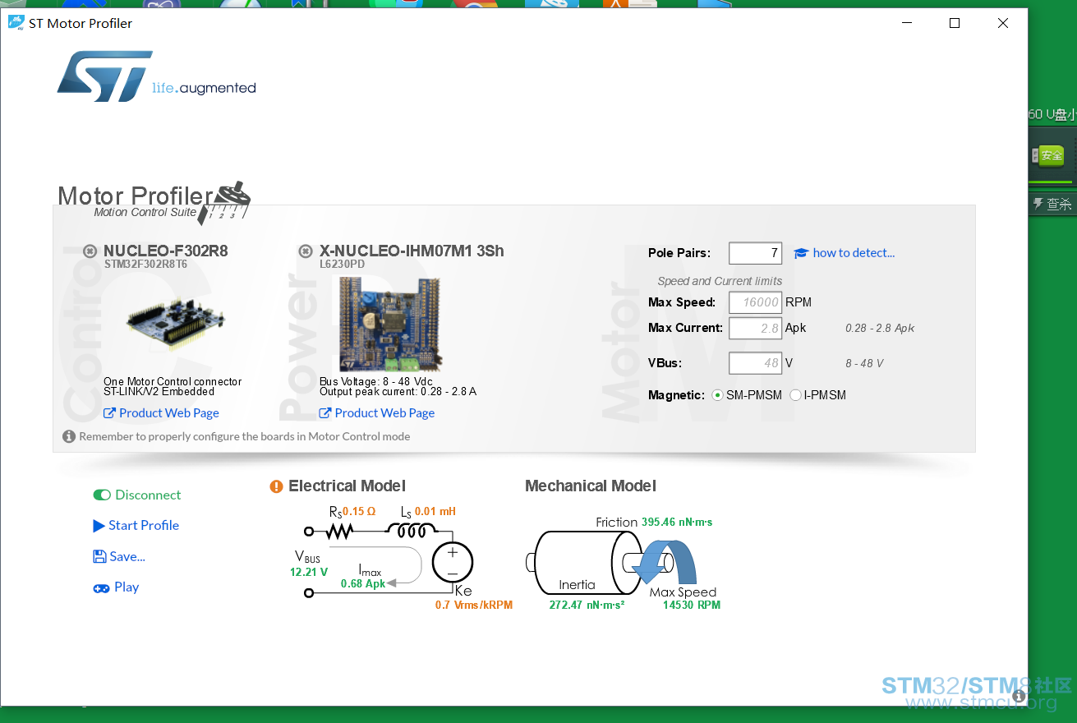
Task: Click the gear icon beside X-NUCLEO-IHM07M1 3Sh
Action: tap(306, 251)
